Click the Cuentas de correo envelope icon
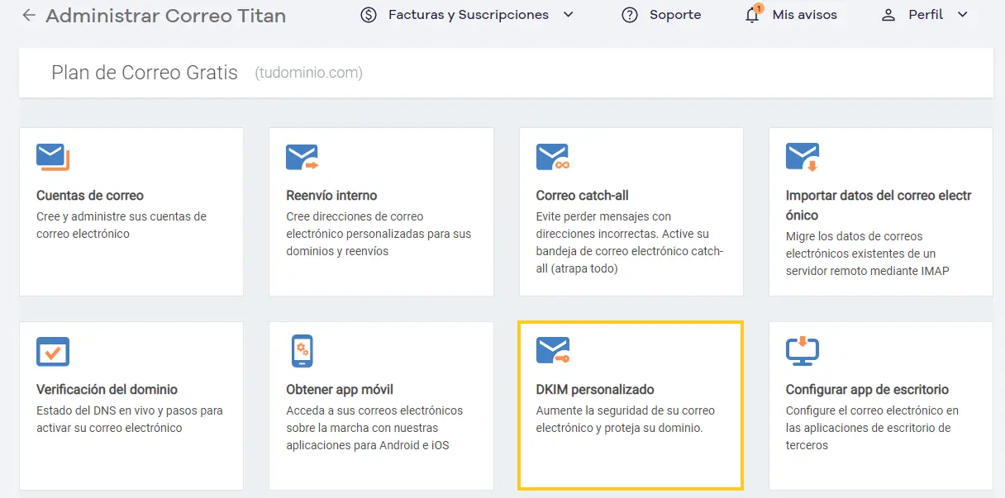1005x498 pixels. [x=53, y=156]
